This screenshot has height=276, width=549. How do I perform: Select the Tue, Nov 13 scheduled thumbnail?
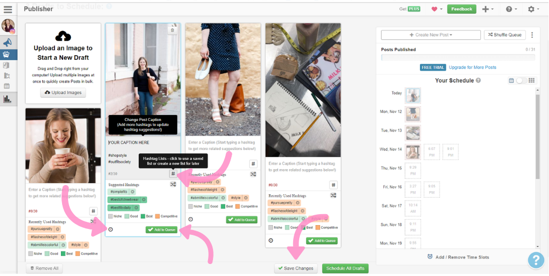(413, 133)
